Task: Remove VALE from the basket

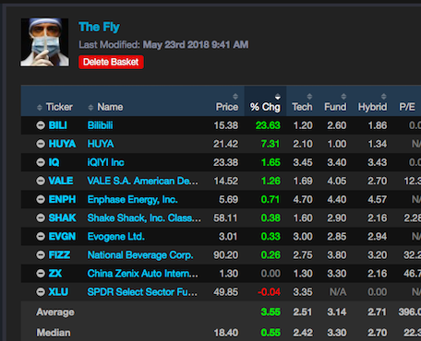Action: [x=41, y=181]
